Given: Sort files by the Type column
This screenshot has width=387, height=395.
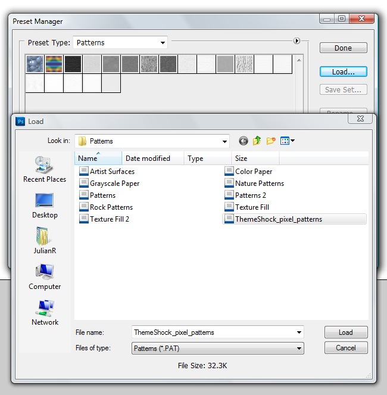Looking at the screenshot, I should [207, 158].
